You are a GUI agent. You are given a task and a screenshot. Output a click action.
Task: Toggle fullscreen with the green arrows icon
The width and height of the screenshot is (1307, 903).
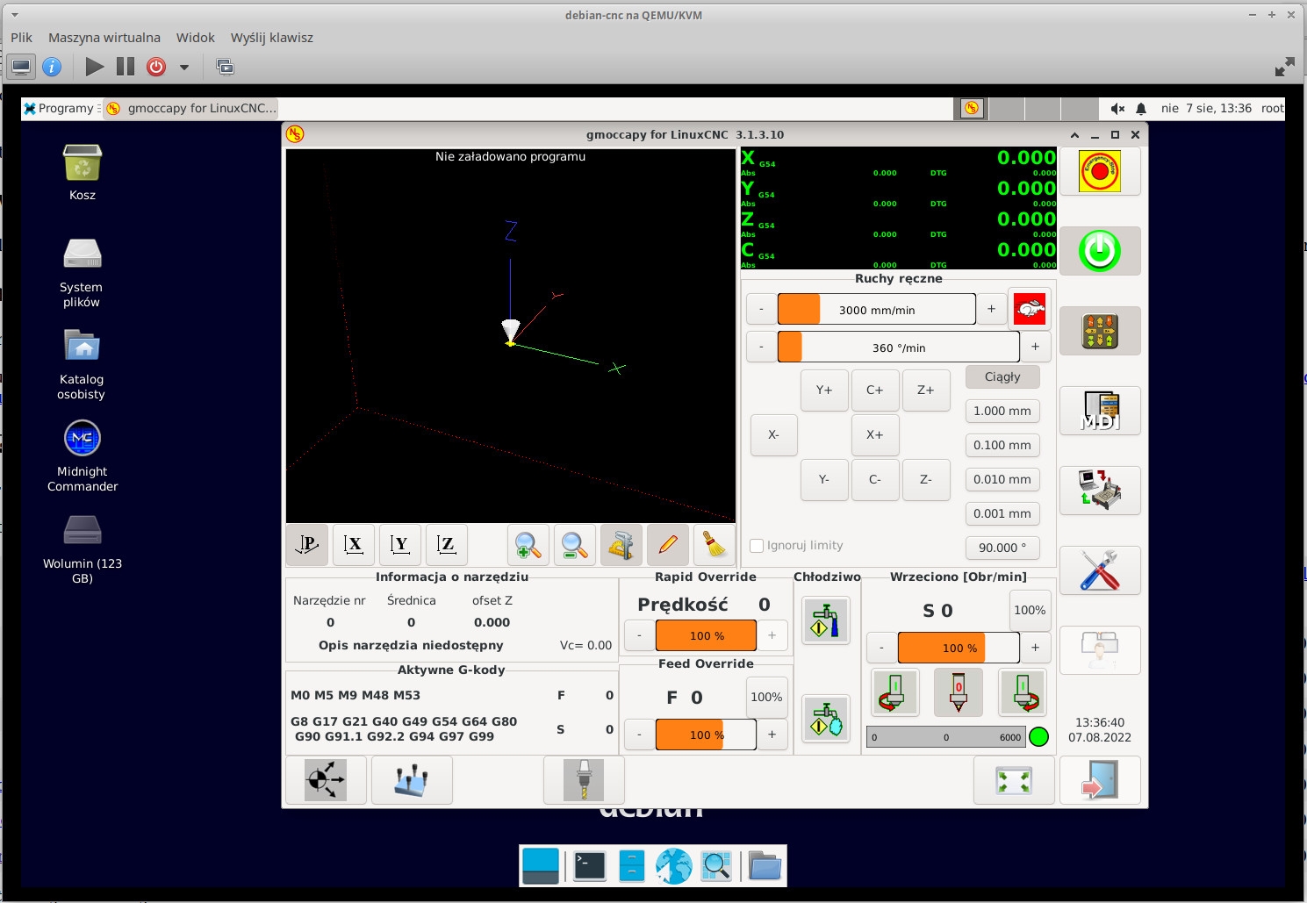click(1014, 780)
